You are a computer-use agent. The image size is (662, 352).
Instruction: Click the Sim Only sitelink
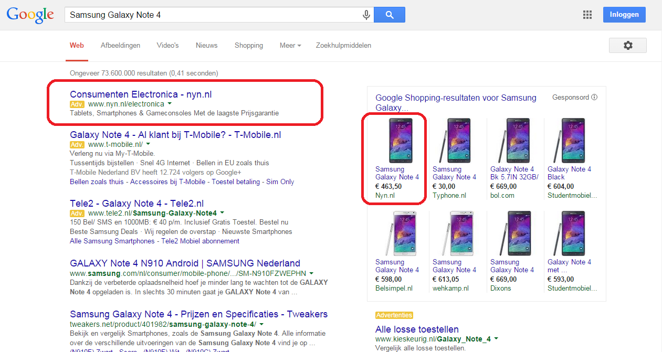[280, 182]
